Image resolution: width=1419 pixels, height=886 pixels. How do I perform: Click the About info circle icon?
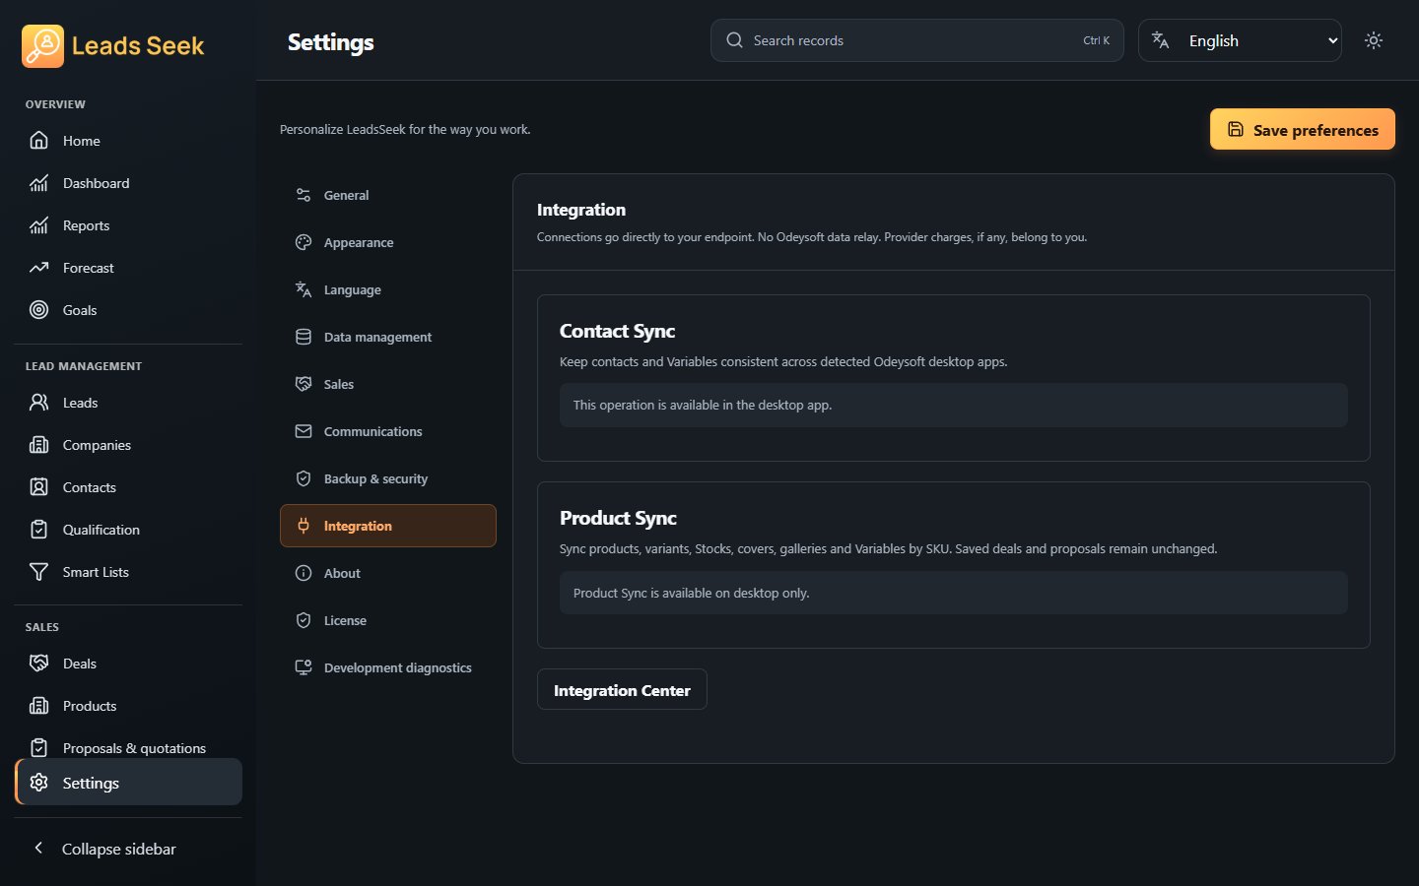(x=304, y=573)
